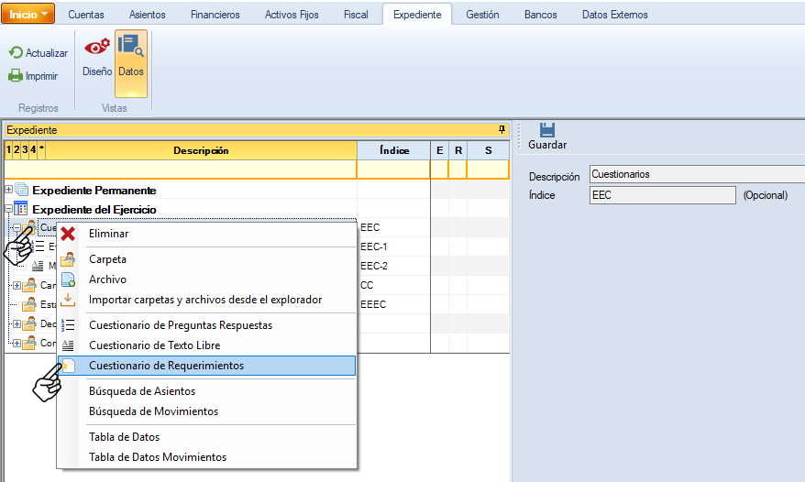Open the Financieros tab
This screenshot has width=805, height=482.
click(x=215, y=15)
